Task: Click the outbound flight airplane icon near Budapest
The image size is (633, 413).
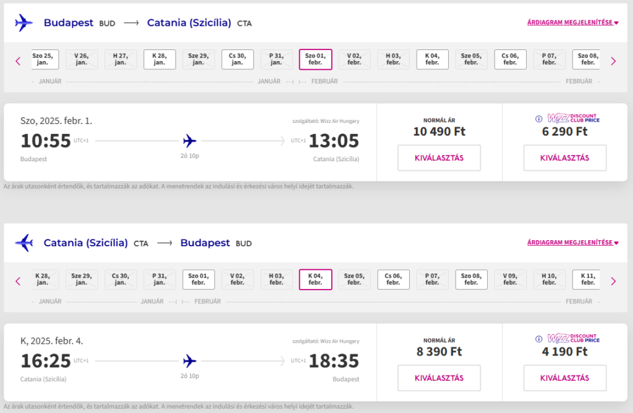Action: pyautogui.click(x=23, y=23)
